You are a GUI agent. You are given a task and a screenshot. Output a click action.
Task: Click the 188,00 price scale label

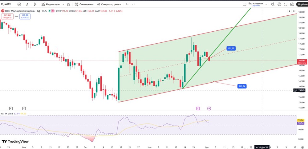click(x=301, y=12)
